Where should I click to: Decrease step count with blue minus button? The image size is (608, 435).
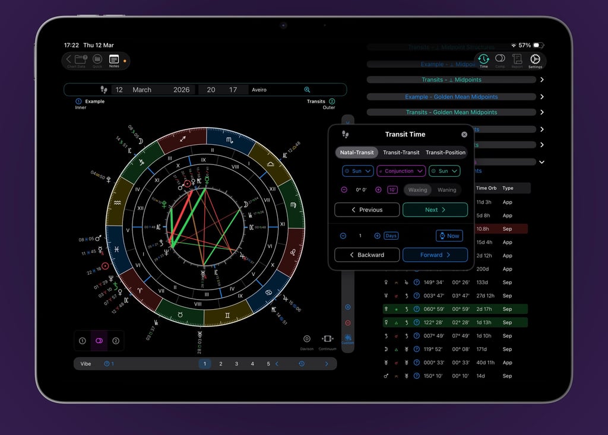click(343, 236)
